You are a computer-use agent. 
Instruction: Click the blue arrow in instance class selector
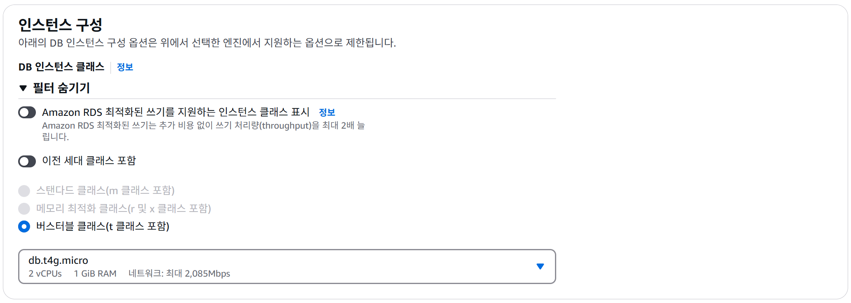pyautogui.click(x=540, y=267)
